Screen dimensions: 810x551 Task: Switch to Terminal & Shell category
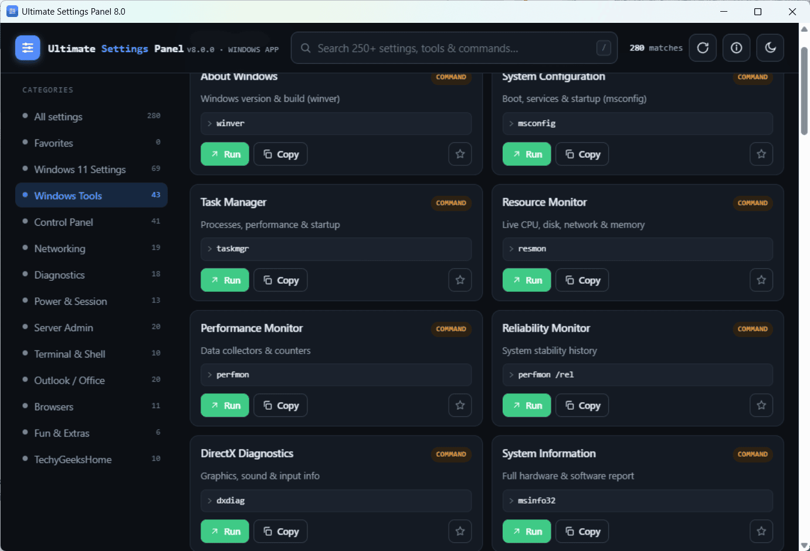[x=91, y=354]
